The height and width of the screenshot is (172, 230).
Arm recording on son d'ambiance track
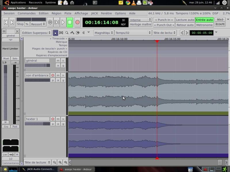[x=53, y=75]
